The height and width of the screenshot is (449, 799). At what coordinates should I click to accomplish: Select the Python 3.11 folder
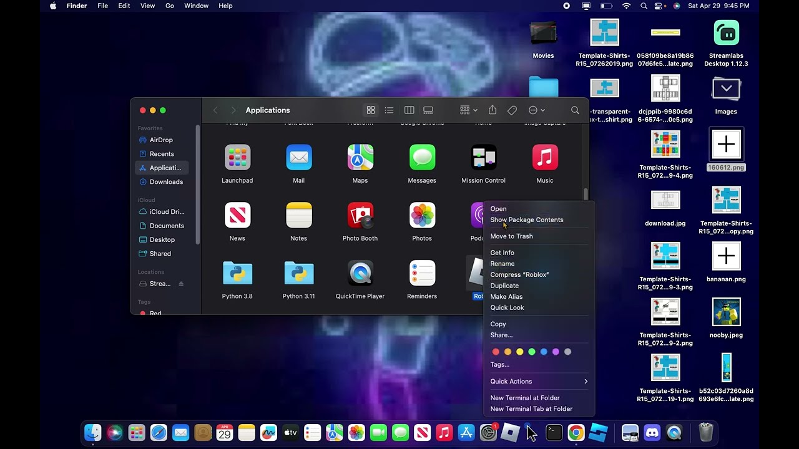pyautogui.click(x=298, y=274)
